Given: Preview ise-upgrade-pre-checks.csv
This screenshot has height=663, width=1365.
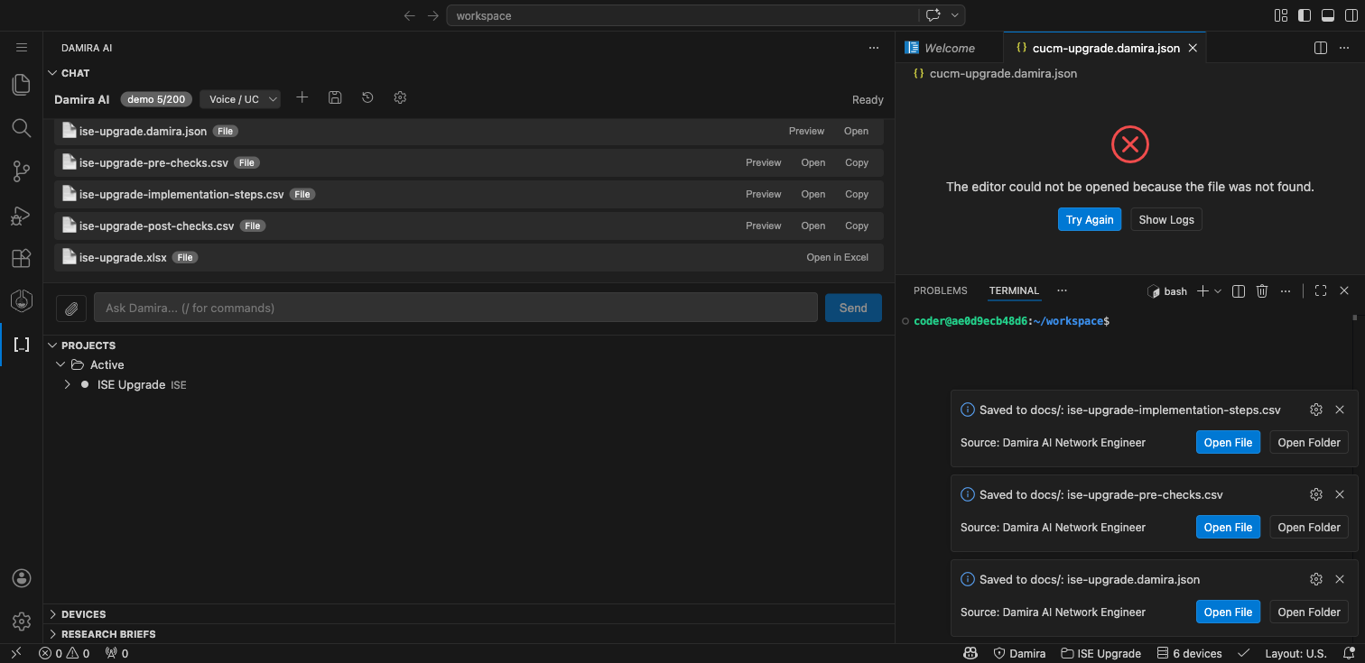Looking at the screenshot, I should coord(763,162).
